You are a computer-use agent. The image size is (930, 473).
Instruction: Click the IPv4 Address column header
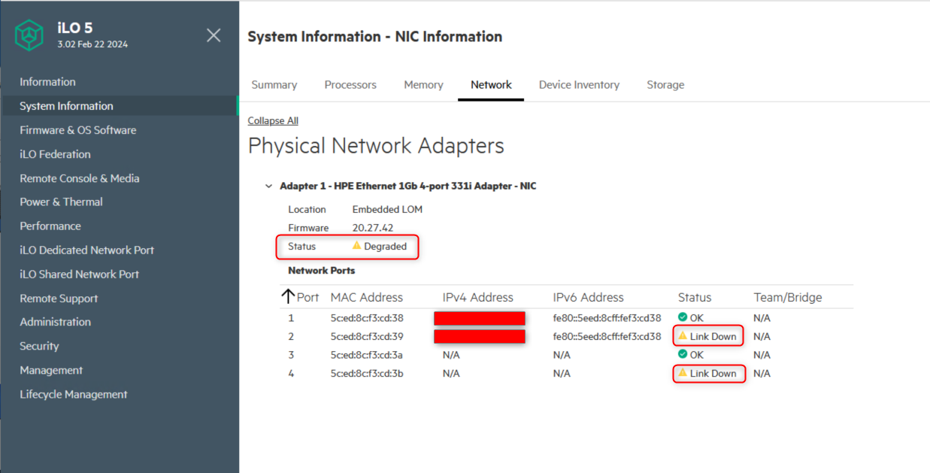[x=478, y=297]
